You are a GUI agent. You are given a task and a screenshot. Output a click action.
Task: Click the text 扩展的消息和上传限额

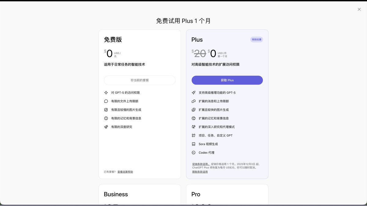point(214,101)
